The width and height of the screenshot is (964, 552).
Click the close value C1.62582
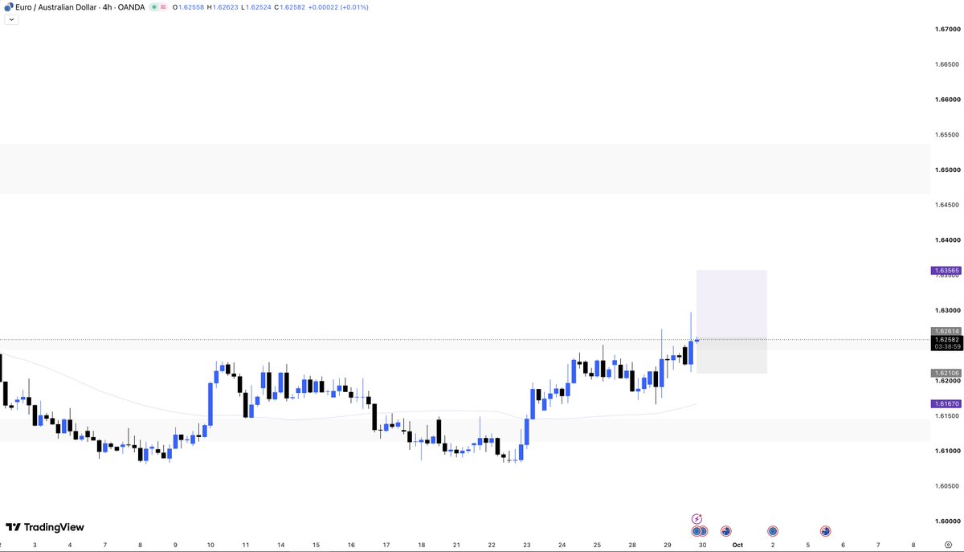(x=291, y=6)
